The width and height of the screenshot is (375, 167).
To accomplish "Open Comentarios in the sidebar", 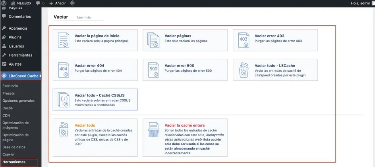I will (x=21, y=17).
